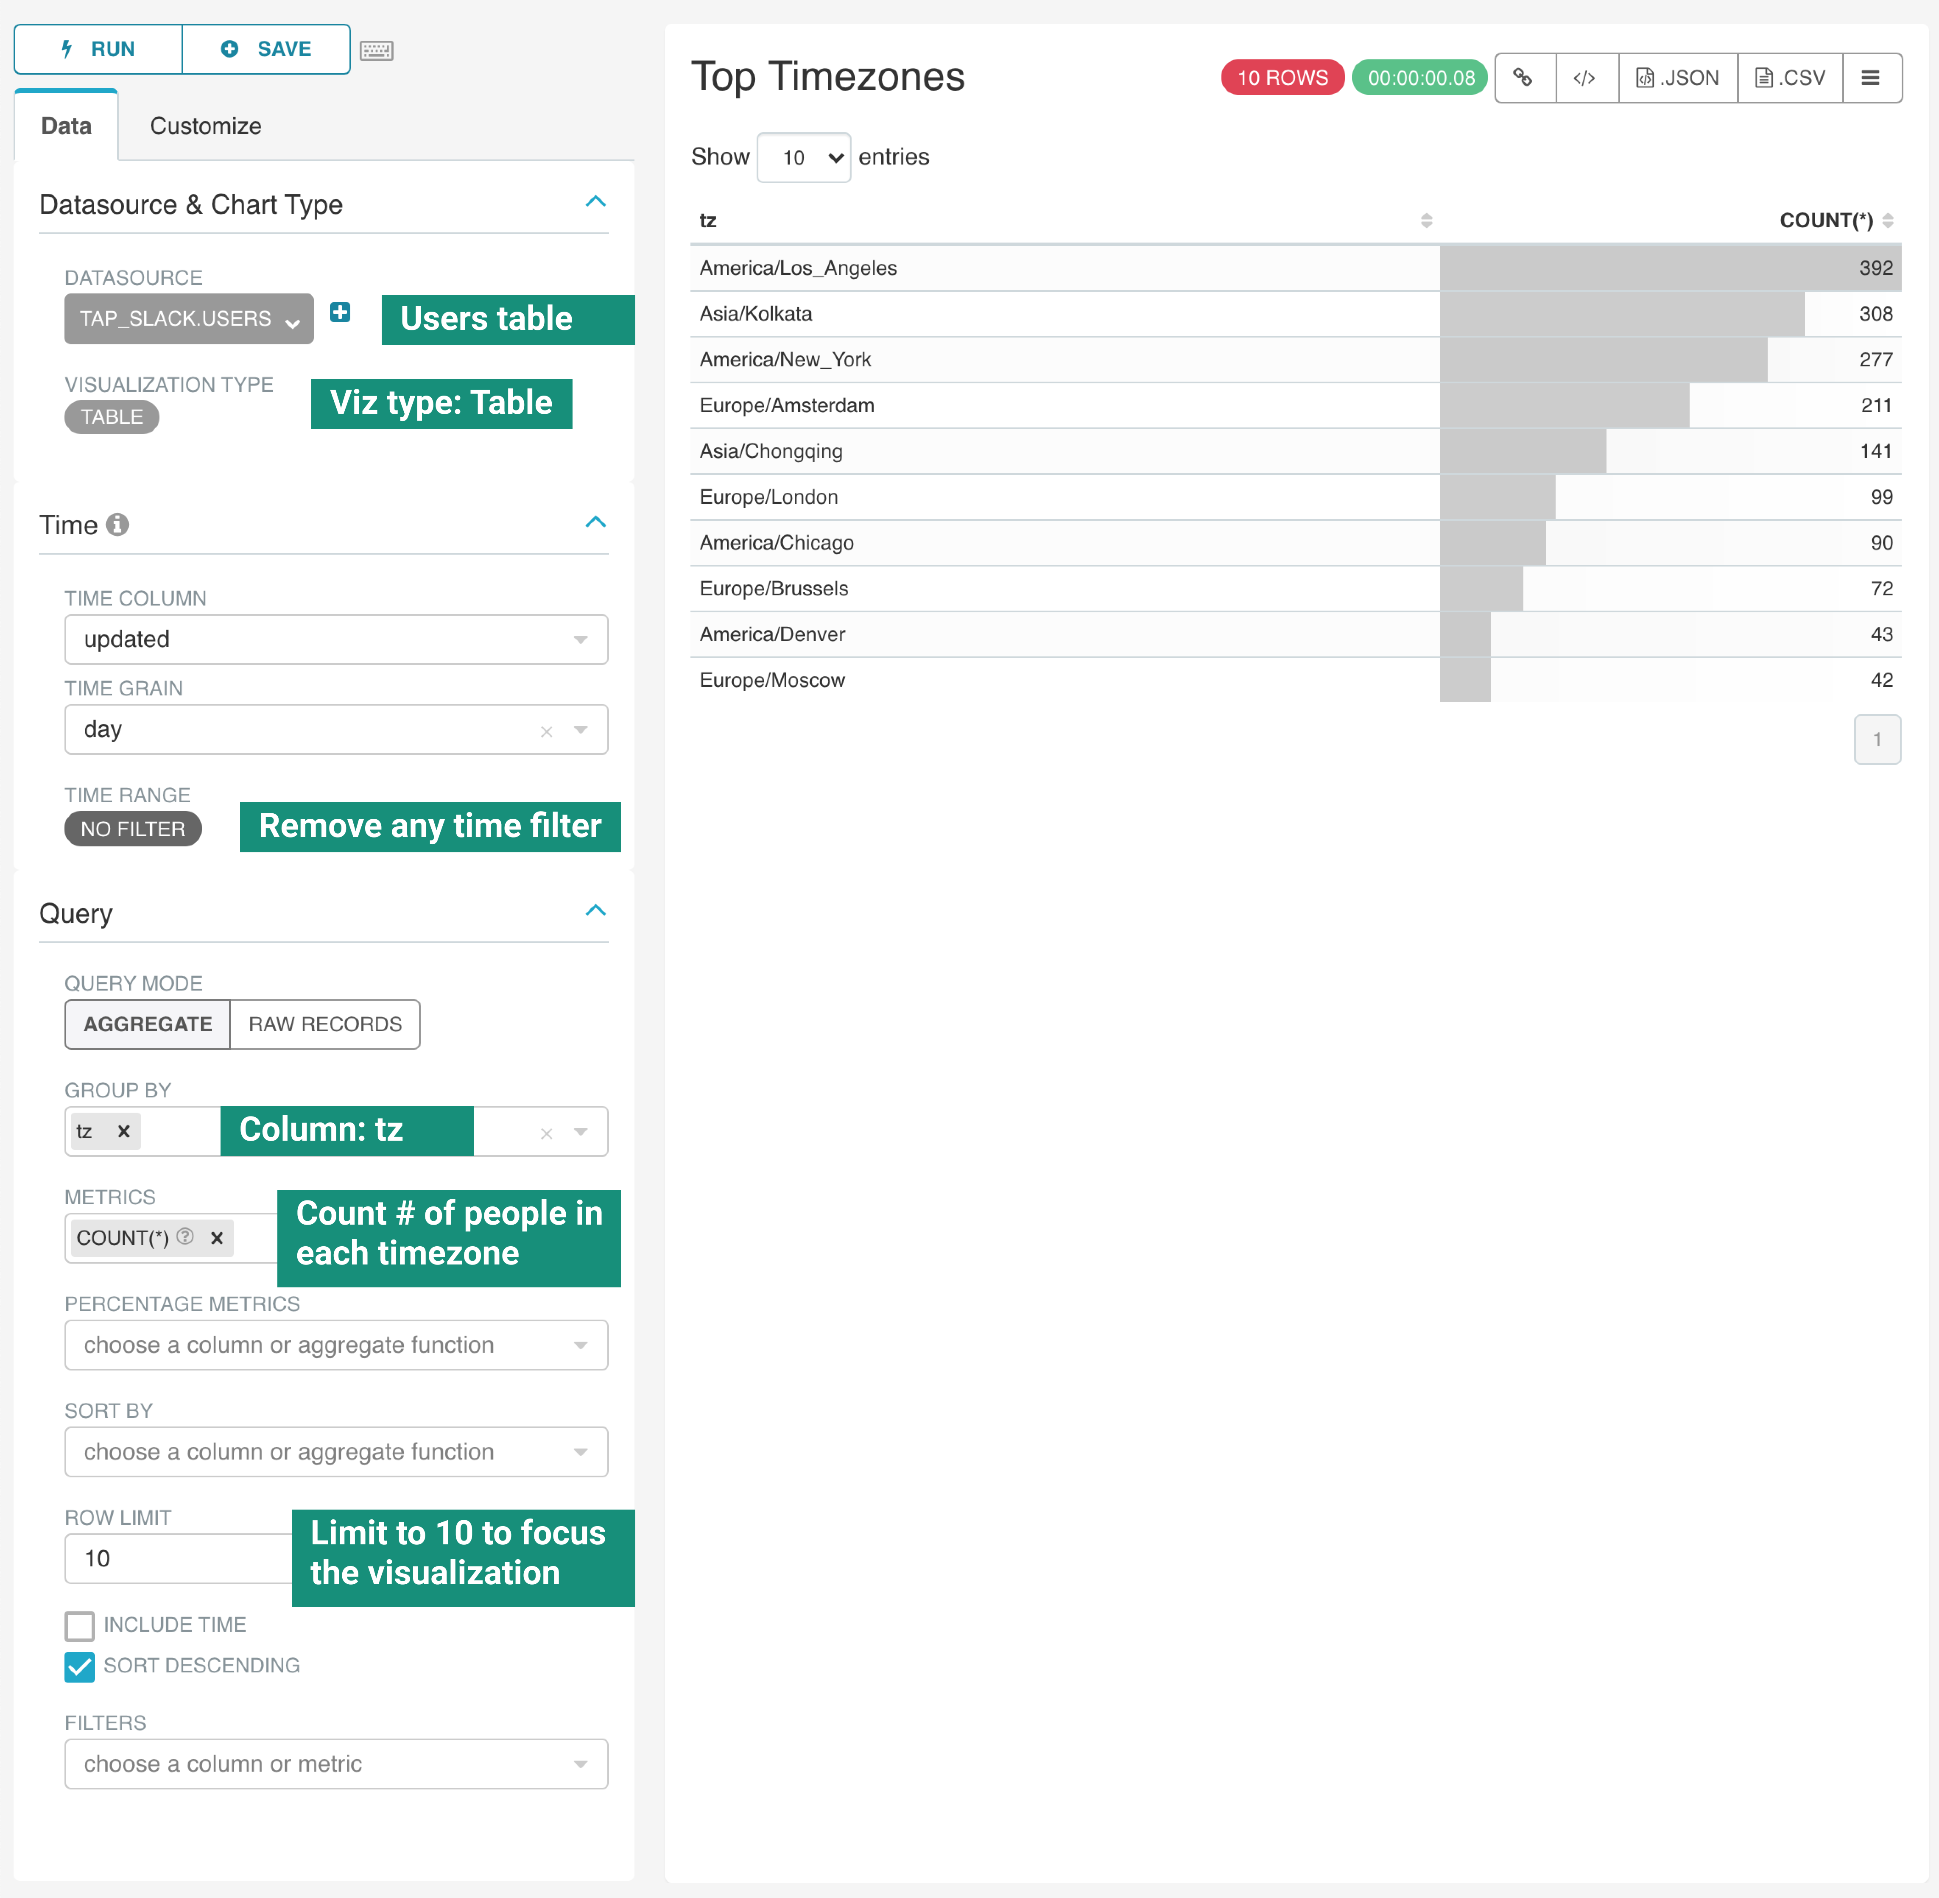Open the Time Column dropdown
1939x1898 pixels.
point(336,639)
